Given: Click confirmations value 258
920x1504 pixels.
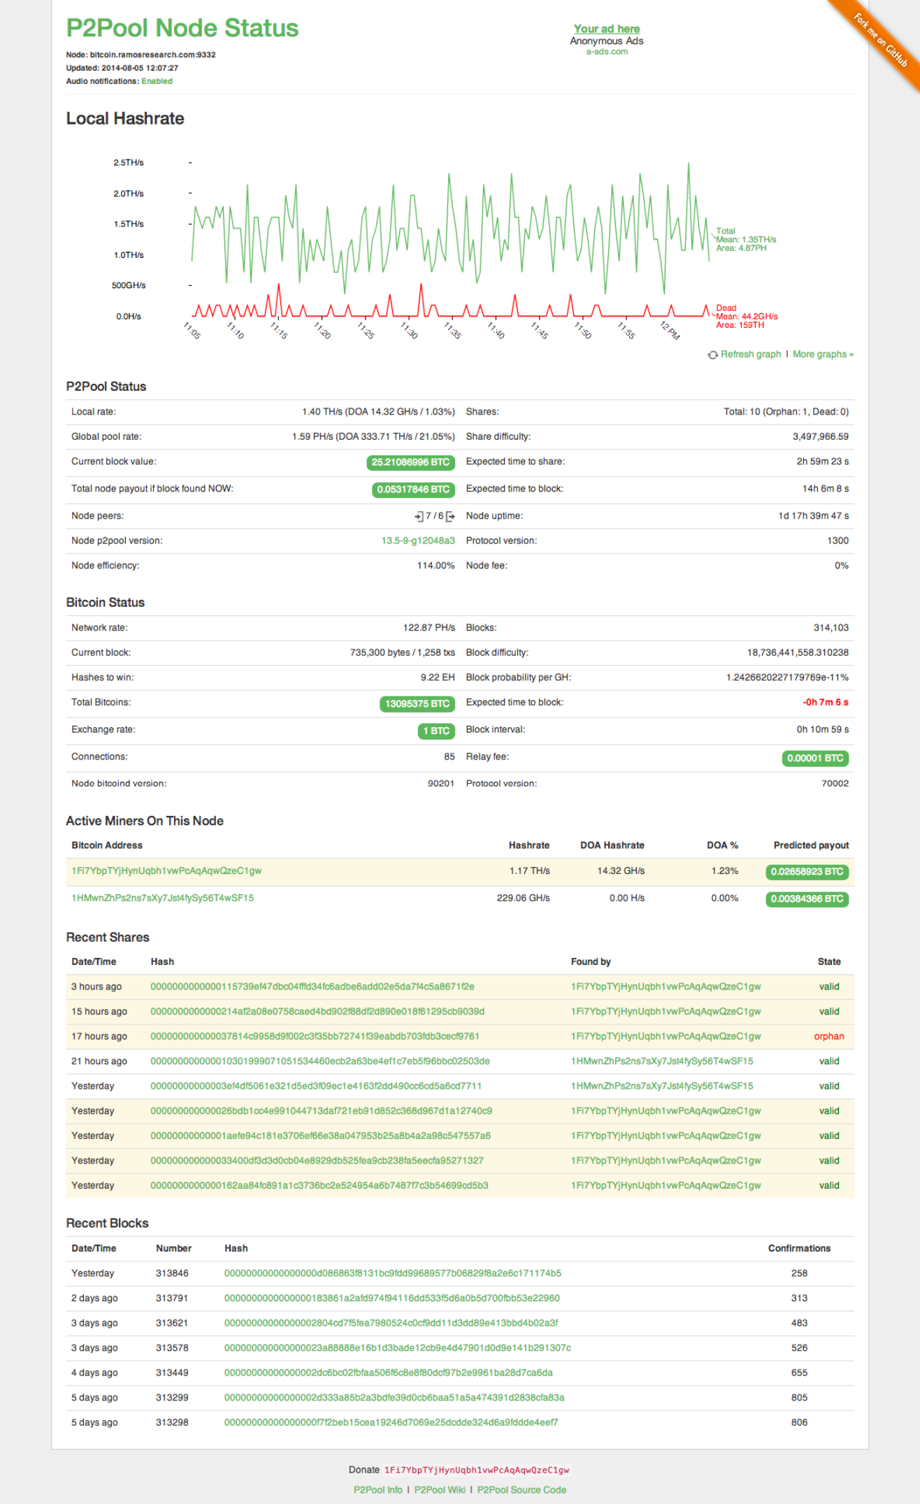Looking at the screenshot, I should pos(799,1273).
